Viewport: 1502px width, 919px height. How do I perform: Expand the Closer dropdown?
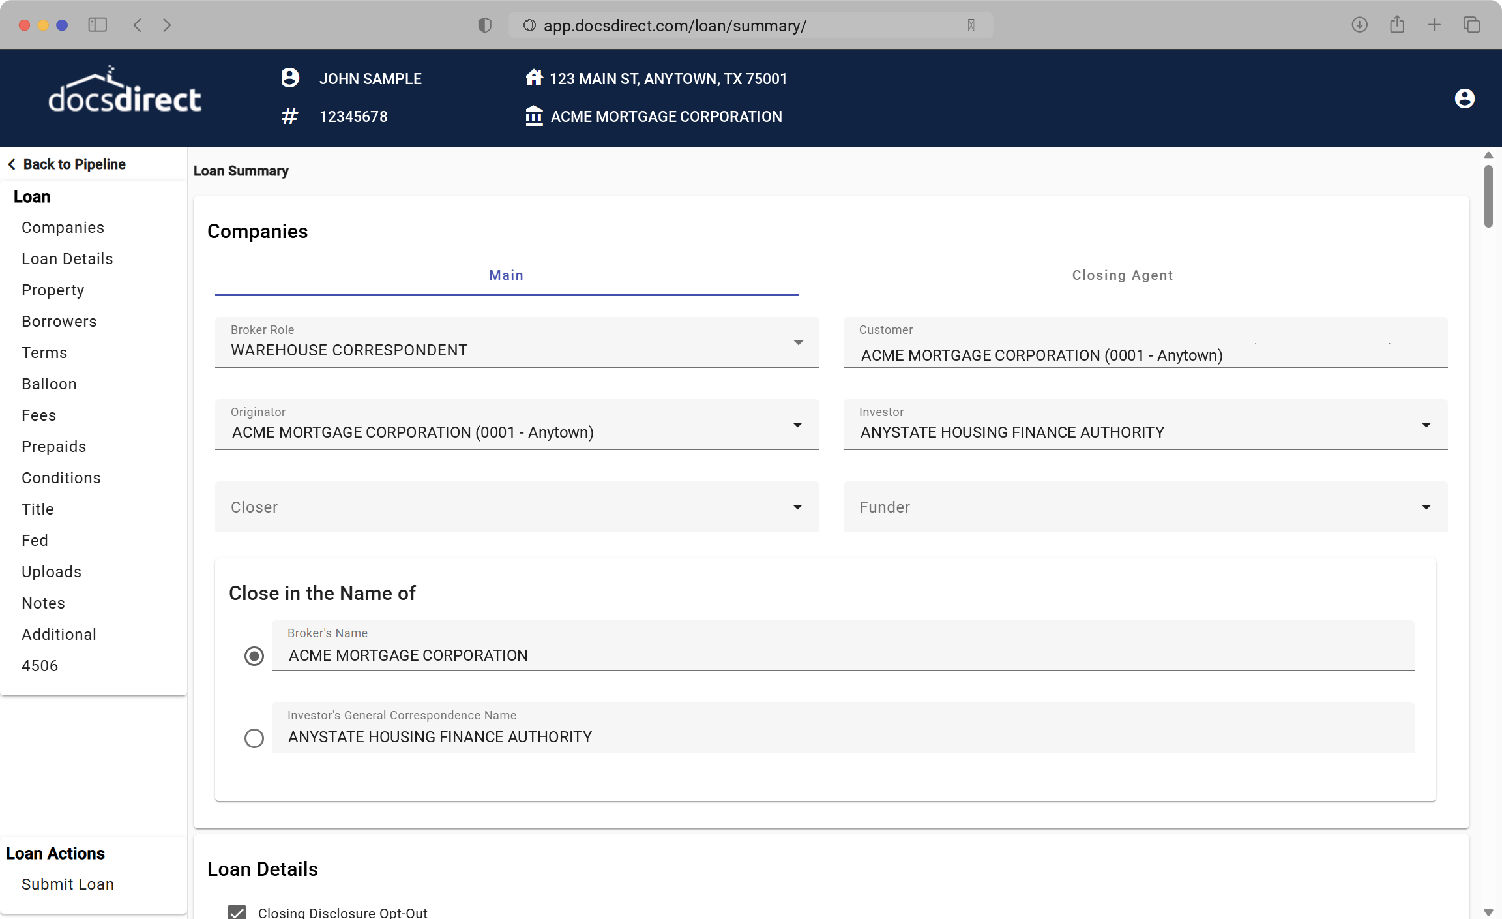(x=517, y=507)
